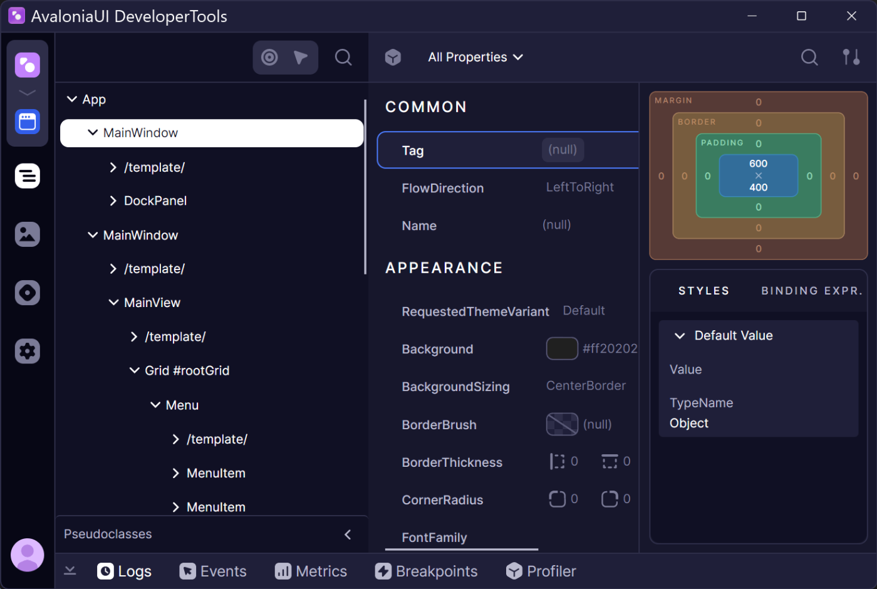The width and height of the screenshot is (877, 589).
Task: Open the Events tab
Action: tap(213, 571)
